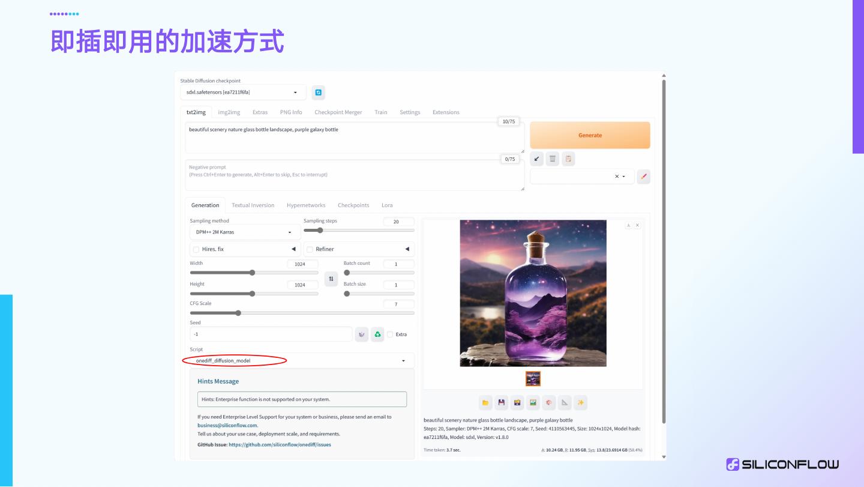The height and width of the screenshot is (487, 864).
Task: Clear the prompt with the trash icon
Action: point(553,159)
